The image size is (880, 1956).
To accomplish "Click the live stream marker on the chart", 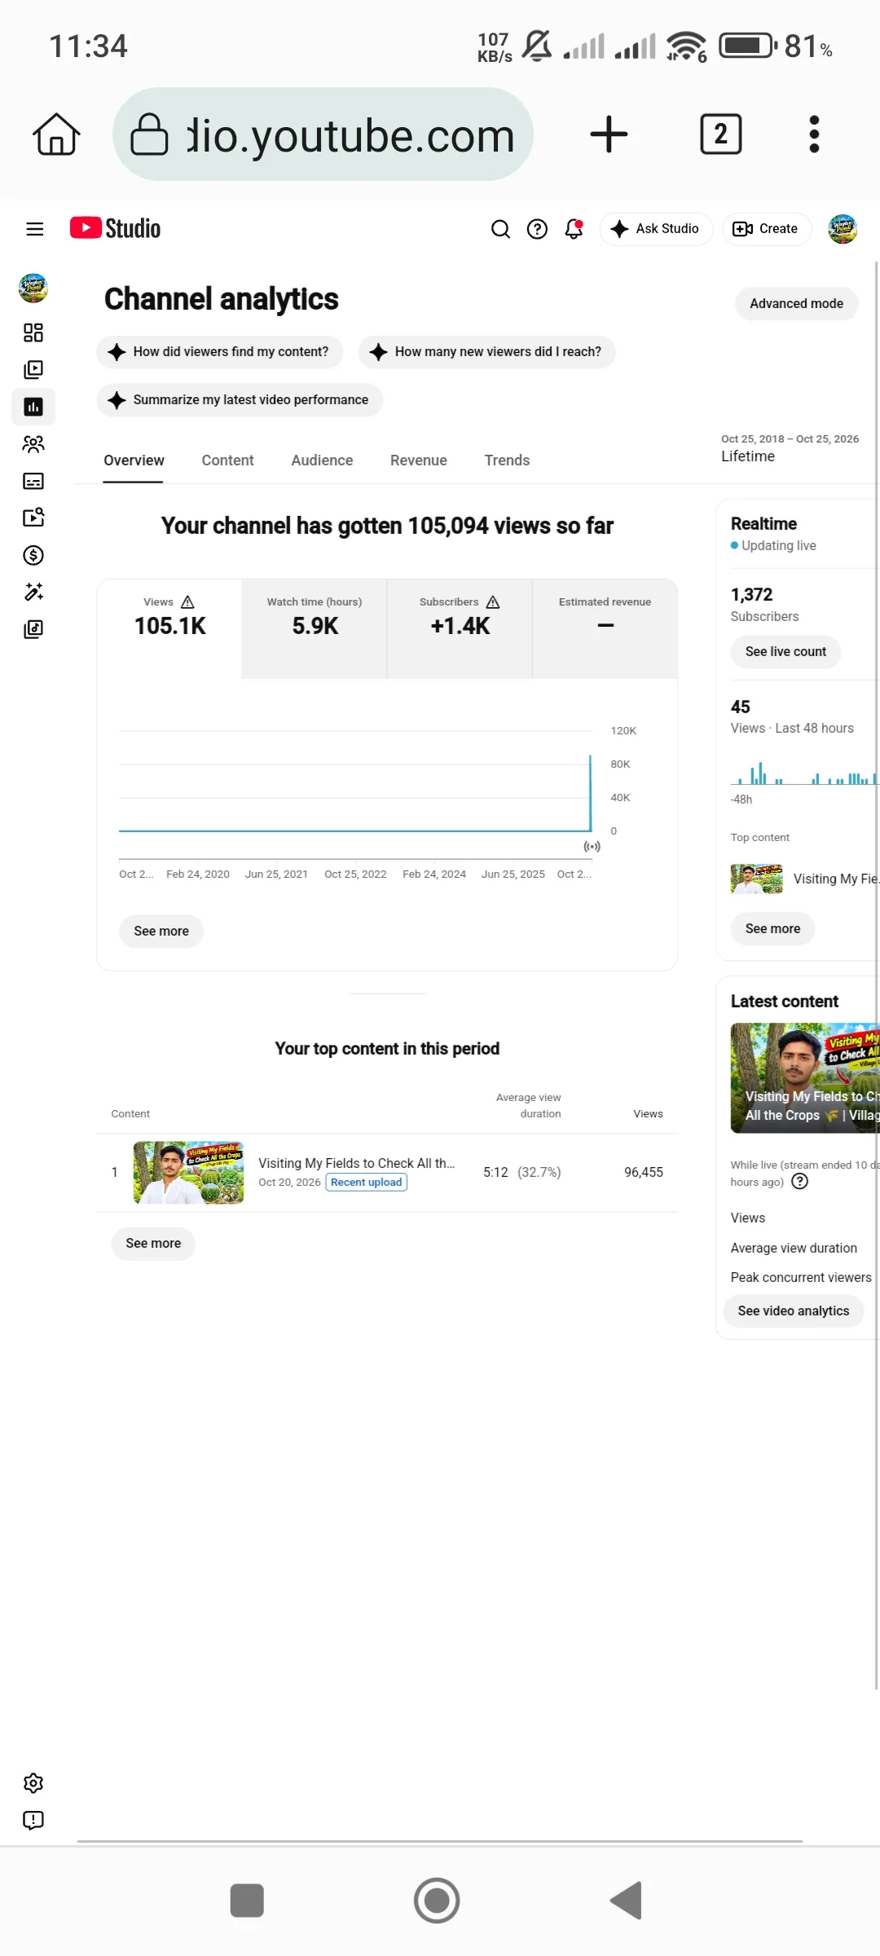I will pyautogui.click(x=592, y=847).
